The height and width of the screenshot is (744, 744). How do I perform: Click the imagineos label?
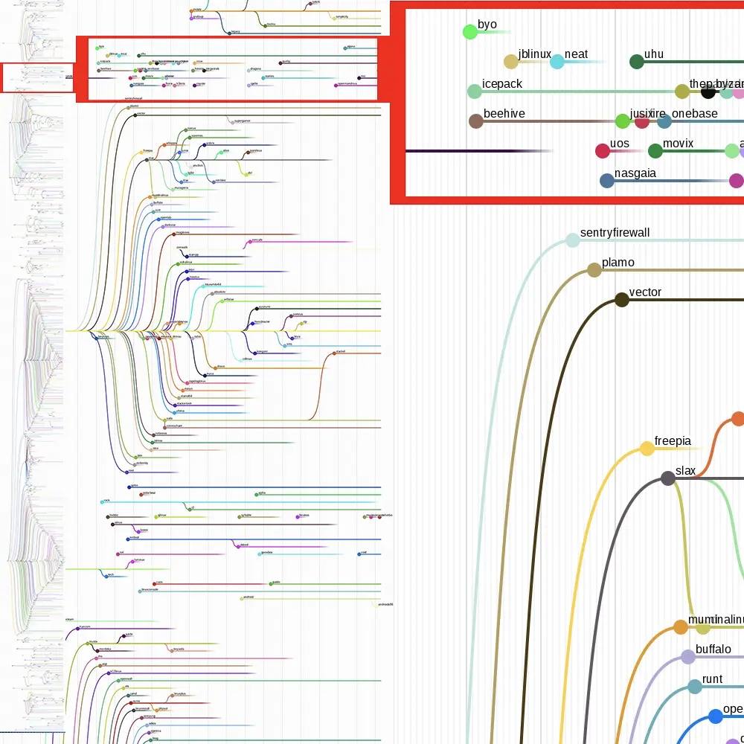tap(182, 232)
